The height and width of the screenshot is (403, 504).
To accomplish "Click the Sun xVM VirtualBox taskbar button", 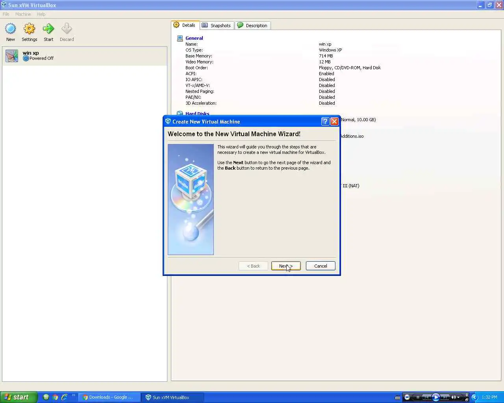I will [x=173, y=397].
